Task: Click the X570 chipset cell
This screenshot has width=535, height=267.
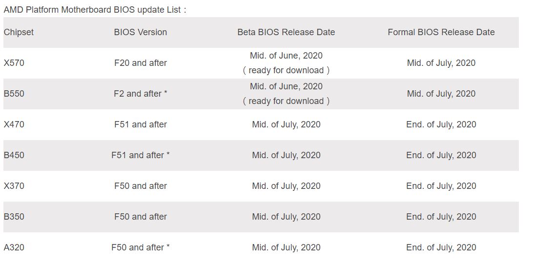Action: (14, 63)
